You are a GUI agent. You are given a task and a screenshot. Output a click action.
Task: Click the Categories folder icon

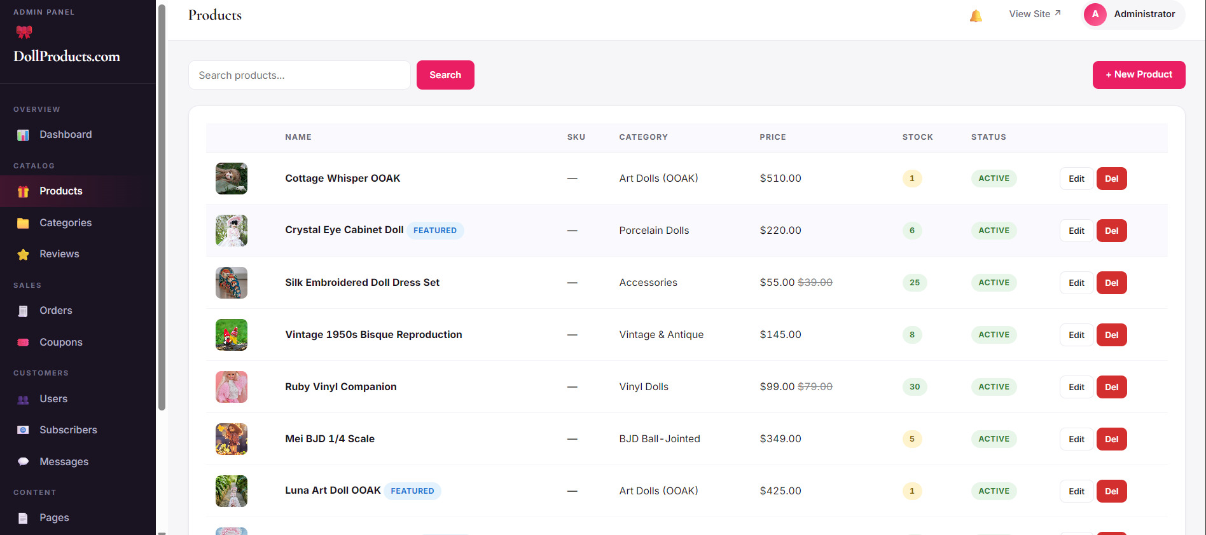tap(23, 223)
